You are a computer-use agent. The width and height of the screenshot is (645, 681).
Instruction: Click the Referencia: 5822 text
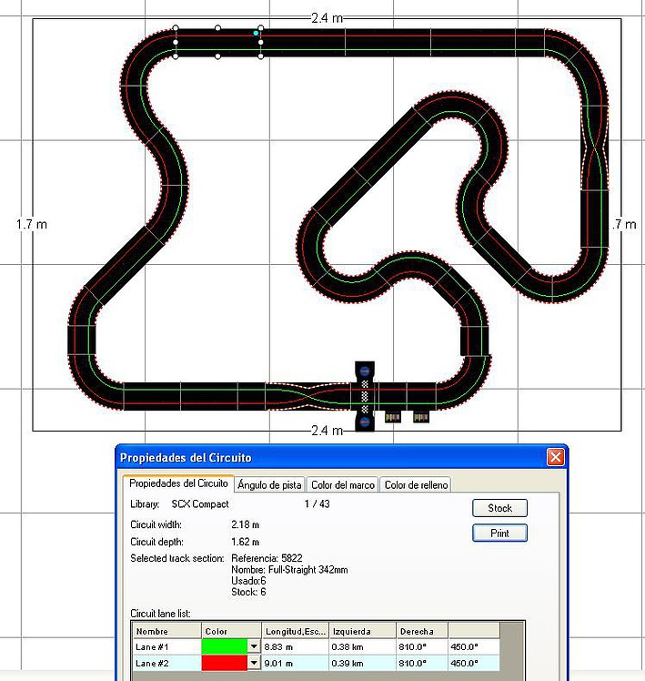(x=267, y=558)
